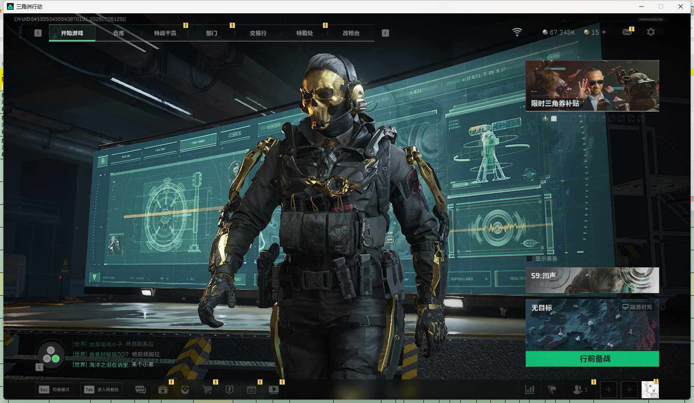This screenshot has height=403, width=694.
Task: Click the E next-tab key icon
Action: click(x=385, y=33)
